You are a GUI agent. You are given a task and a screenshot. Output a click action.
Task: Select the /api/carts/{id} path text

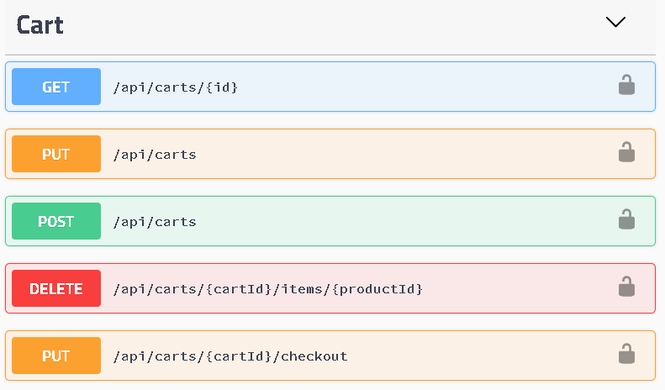click(175, 87)
